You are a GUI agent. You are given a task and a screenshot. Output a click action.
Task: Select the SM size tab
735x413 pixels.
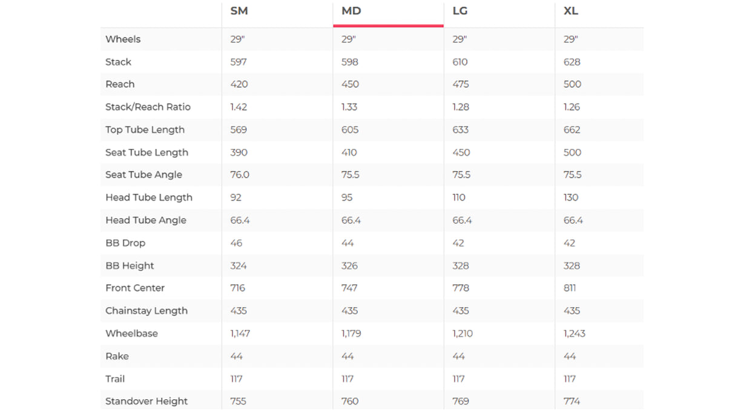[239, 11]
